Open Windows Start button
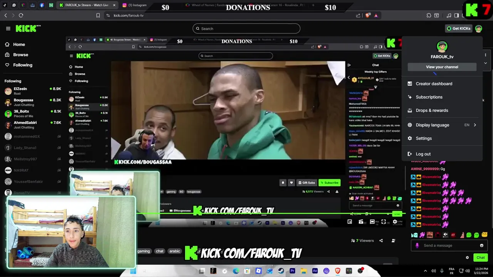 (133, 271)
